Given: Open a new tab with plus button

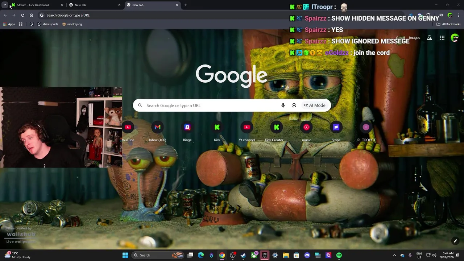Looking at the screenshot, I should coord(186,5).
